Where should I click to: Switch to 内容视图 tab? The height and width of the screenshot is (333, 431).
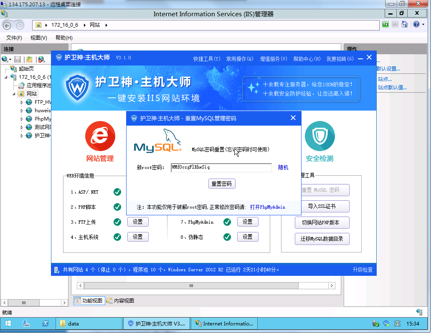(x=120, y=300)
